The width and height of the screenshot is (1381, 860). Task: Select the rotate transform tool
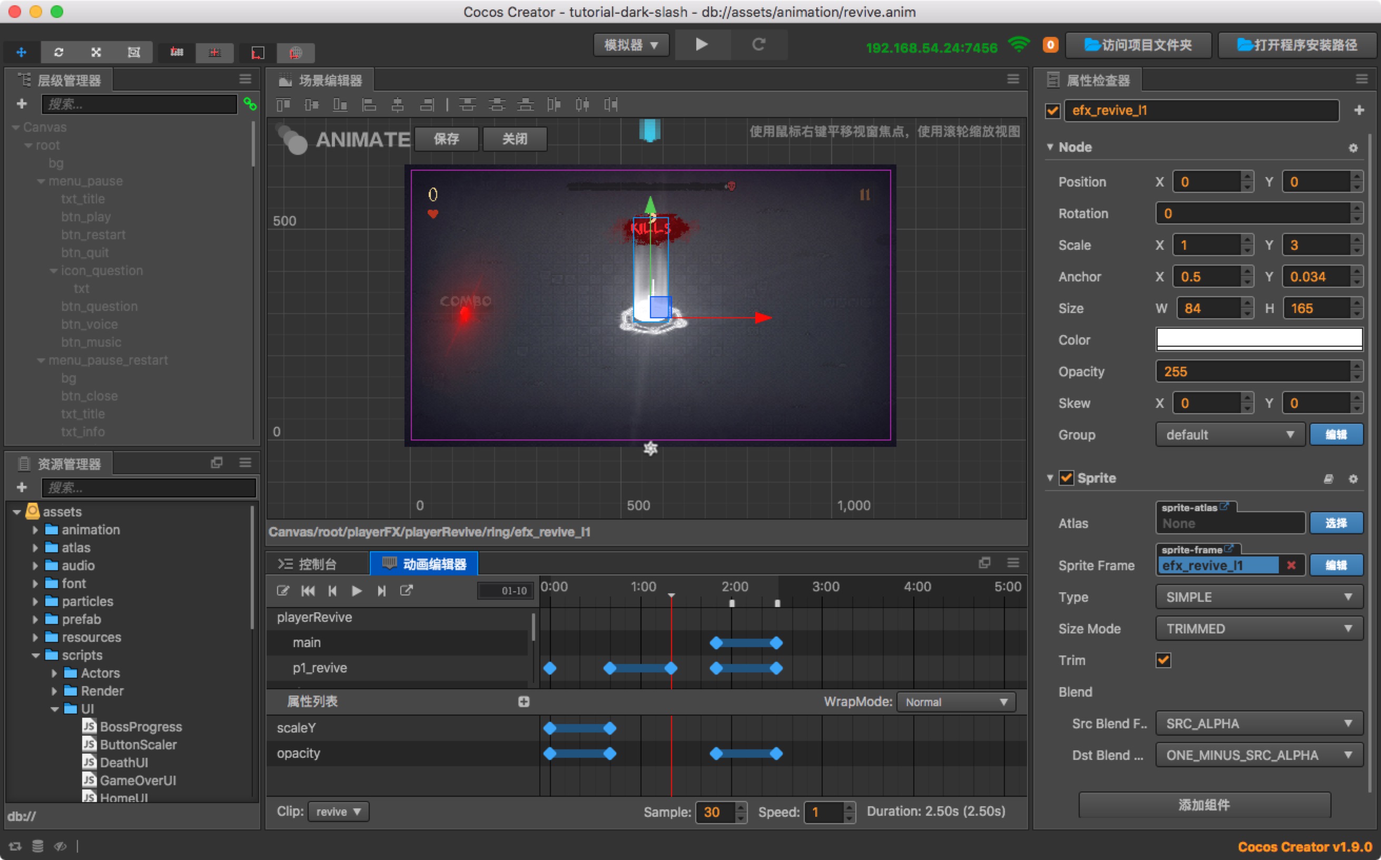[58, 52]
